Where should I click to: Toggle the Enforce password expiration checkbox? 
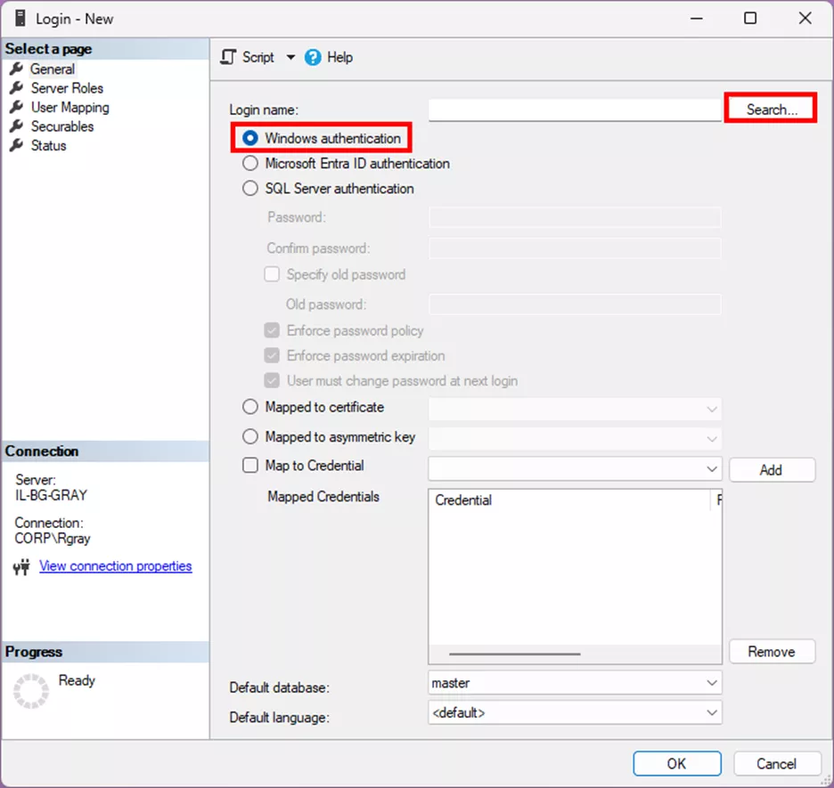272,355
